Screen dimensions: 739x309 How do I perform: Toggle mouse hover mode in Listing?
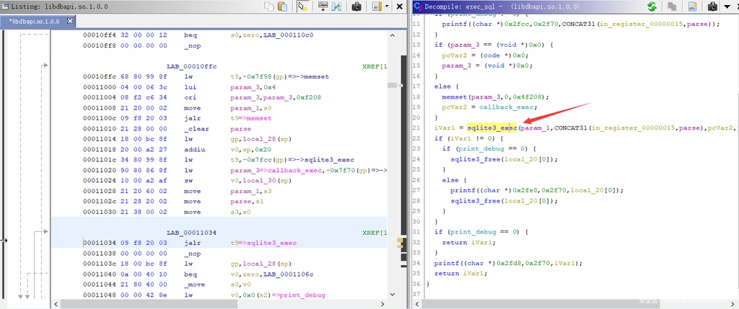[302, 6]
